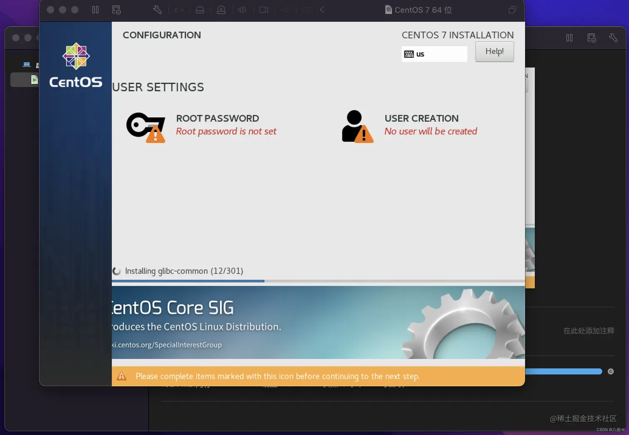The width and height of the screenshot is (629, 435).
Task: Click the installation progress bar
Action: click(318, 281)
